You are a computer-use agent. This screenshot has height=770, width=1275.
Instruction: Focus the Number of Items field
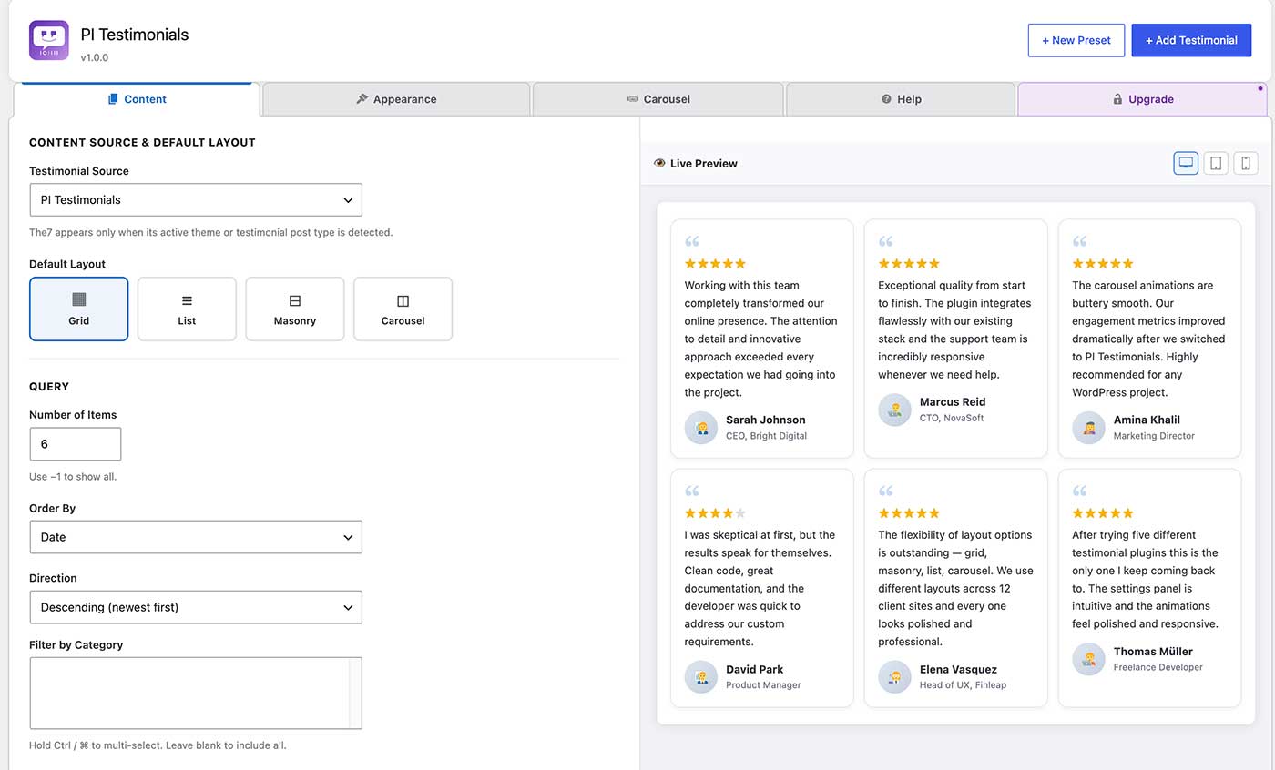[x=75, y=444]
